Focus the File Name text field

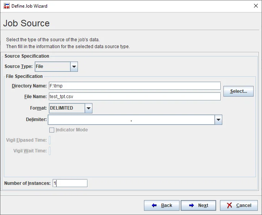(x=134, y=97)
